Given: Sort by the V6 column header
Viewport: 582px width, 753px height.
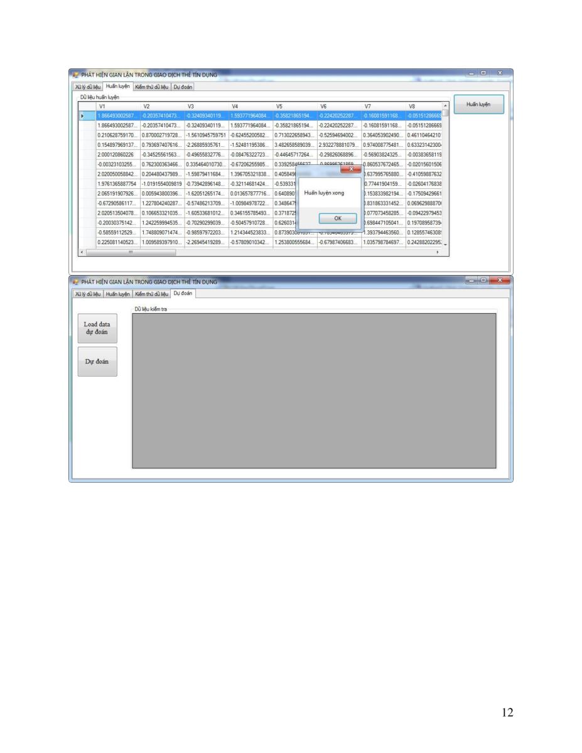Looking at the screenshot, I should [x=339, y=106].
